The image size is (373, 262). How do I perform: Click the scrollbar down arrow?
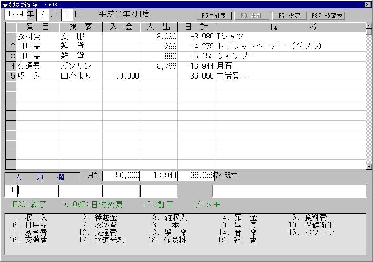[x=369, y=167]
